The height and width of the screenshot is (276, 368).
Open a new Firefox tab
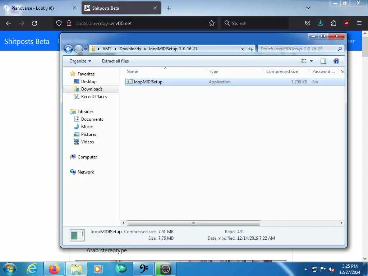[x=169, y=8]
